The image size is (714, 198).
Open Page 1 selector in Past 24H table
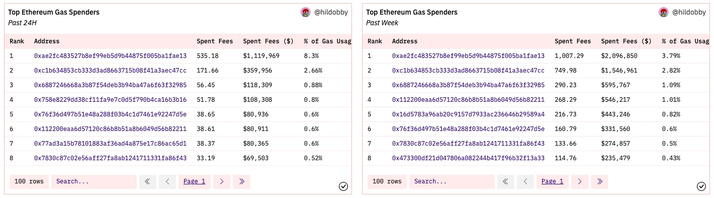[x=195, y=181]
